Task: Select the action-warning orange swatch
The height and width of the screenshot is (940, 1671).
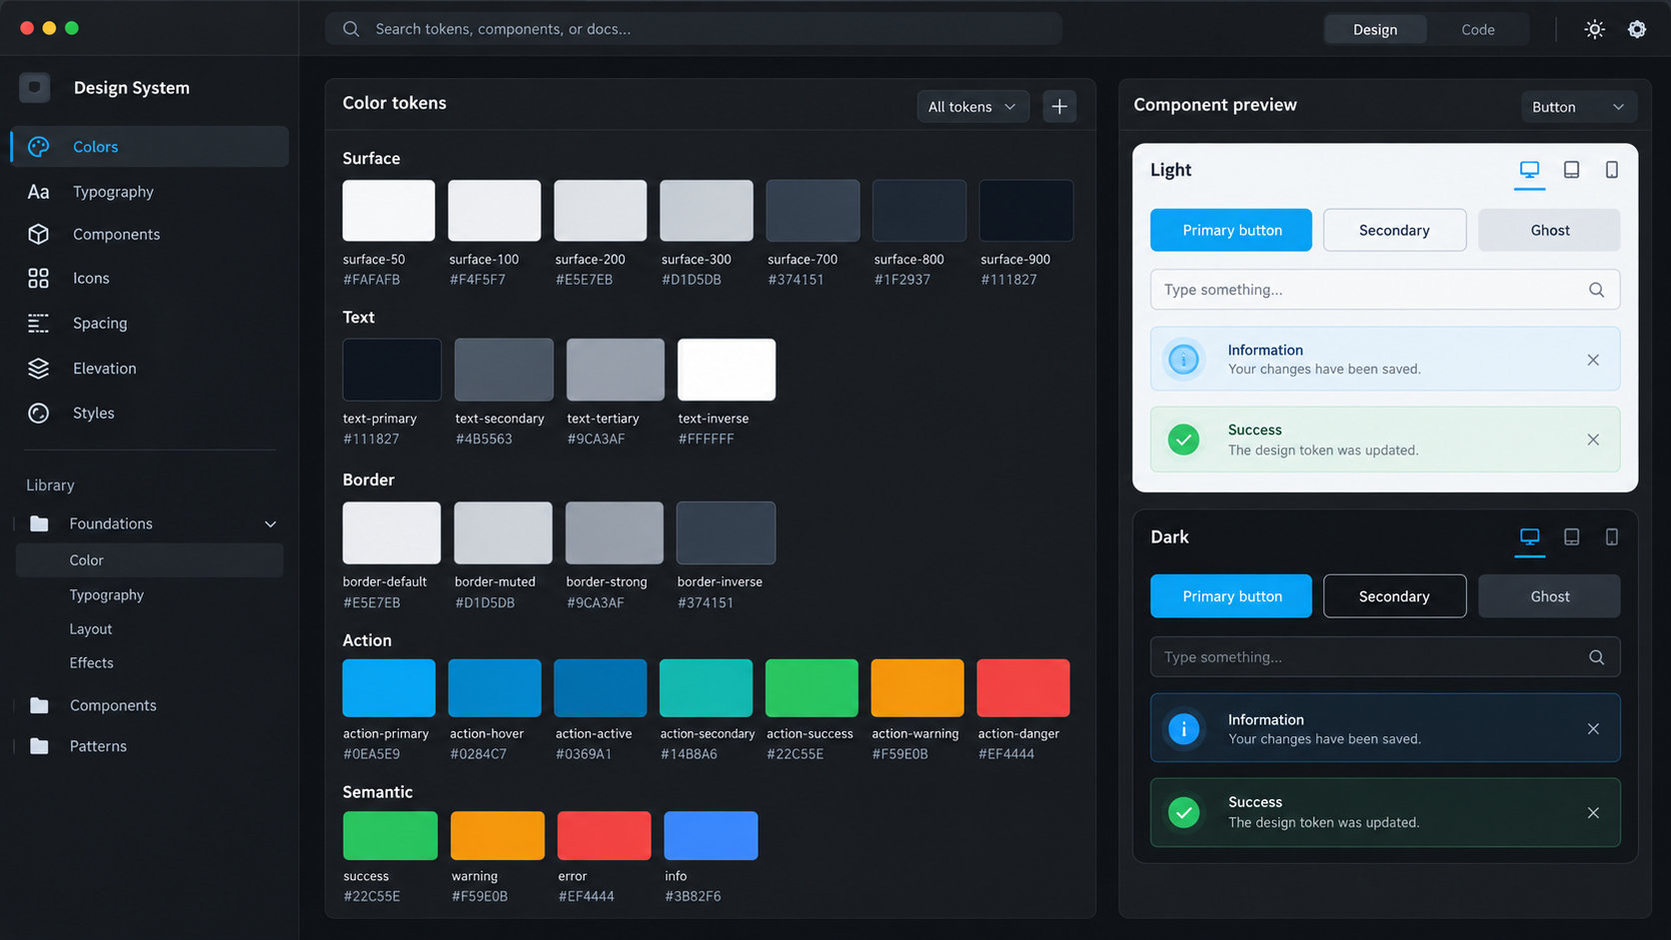Action: click(x=917, y=688)
